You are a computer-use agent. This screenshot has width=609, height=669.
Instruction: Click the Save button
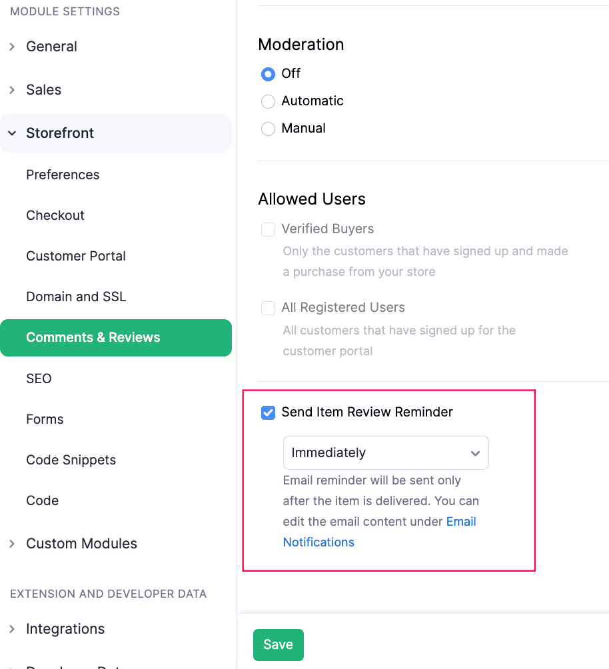click(278, 644)
